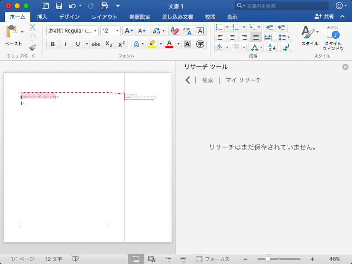The height and width of the screenshot is (264, 352).
Task: Go back in research tool pane
Action: coord(188,80)
